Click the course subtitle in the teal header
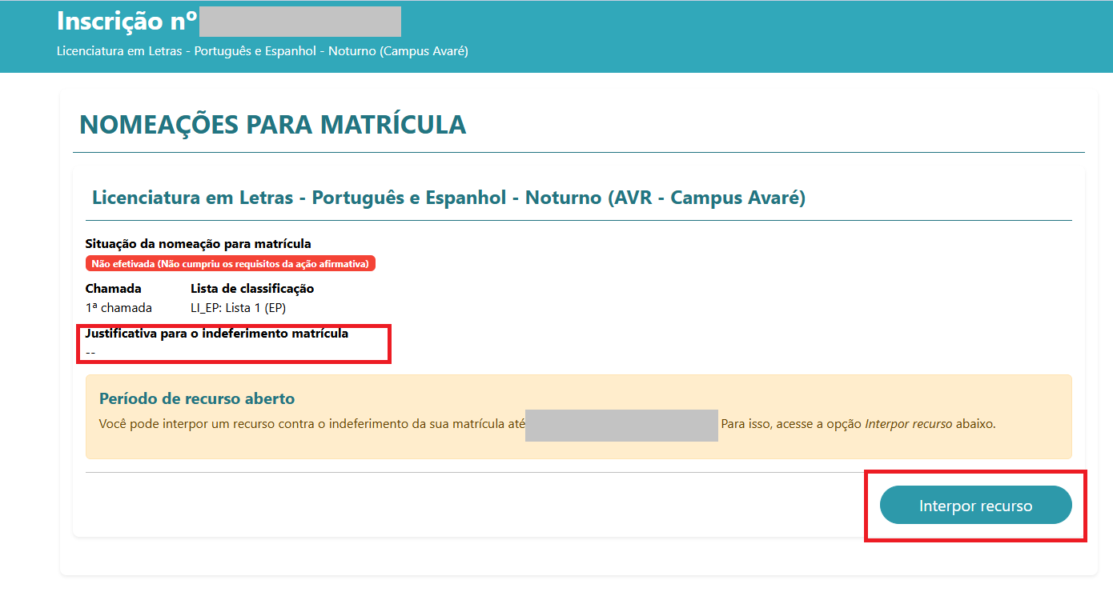The height and width of the screenshot is (592, 1113). coord(262,51)
